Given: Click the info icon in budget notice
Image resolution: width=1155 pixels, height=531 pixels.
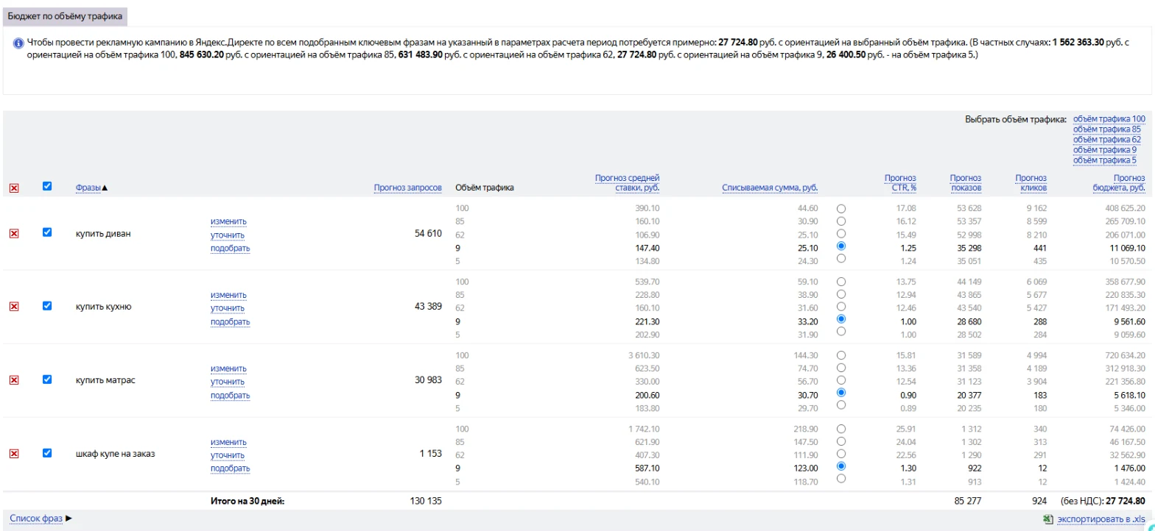Looking at the screenshot, I should pyautogui.click(x=18, y=43).
